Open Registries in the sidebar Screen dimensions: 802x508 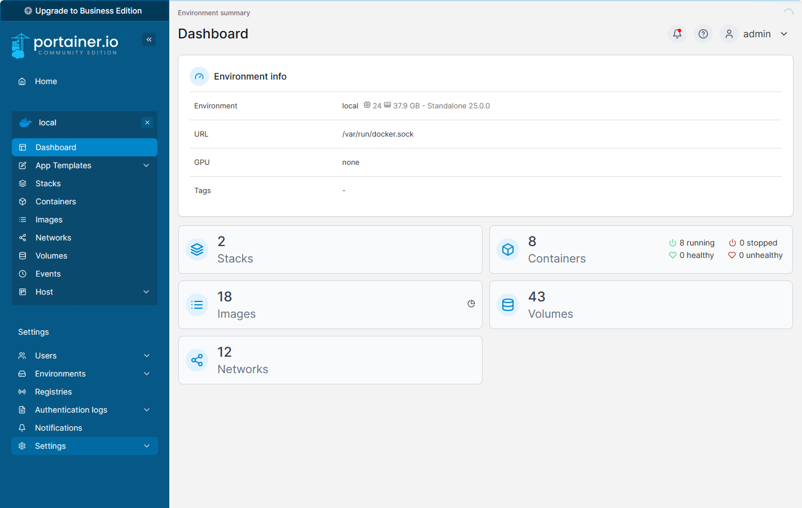tap(85, 392)
